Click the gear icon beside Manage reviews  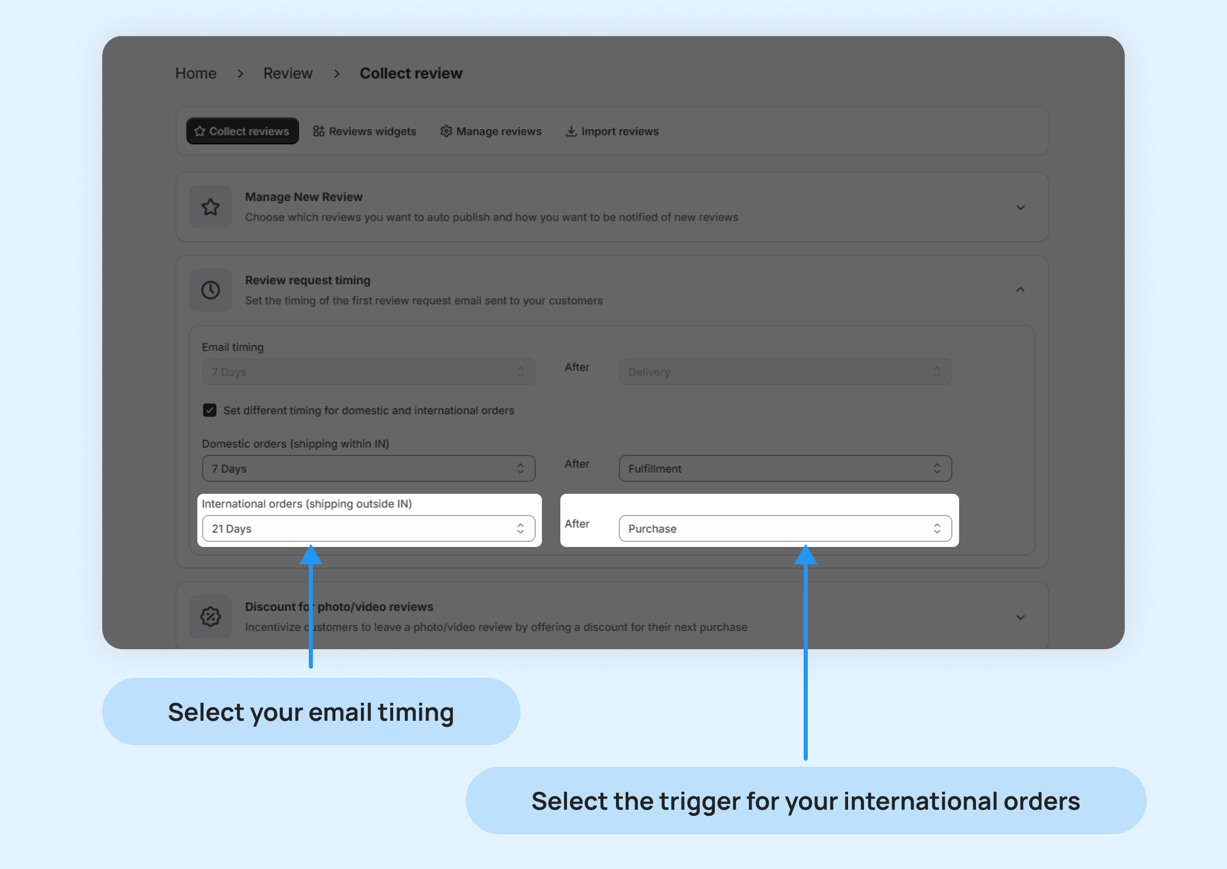pos(446,131)
